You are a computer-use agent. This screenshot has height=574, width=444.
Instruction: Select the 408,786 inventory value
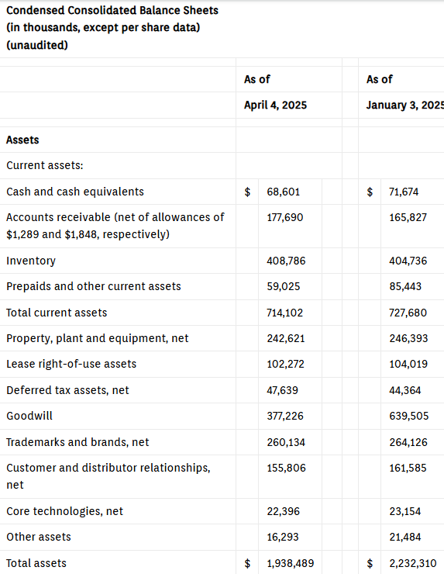point(286,261)
